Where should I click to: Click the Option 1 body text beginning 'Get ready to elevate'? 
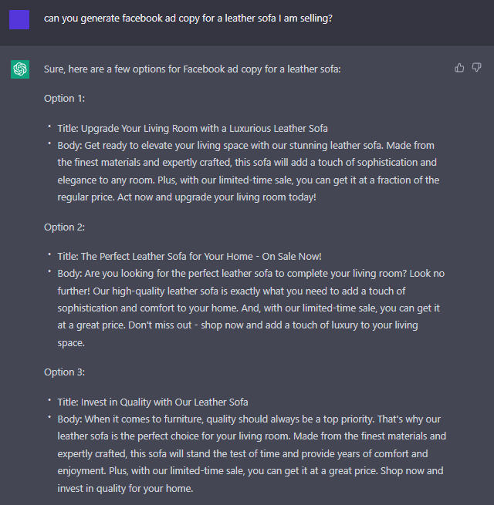point(249,171)
